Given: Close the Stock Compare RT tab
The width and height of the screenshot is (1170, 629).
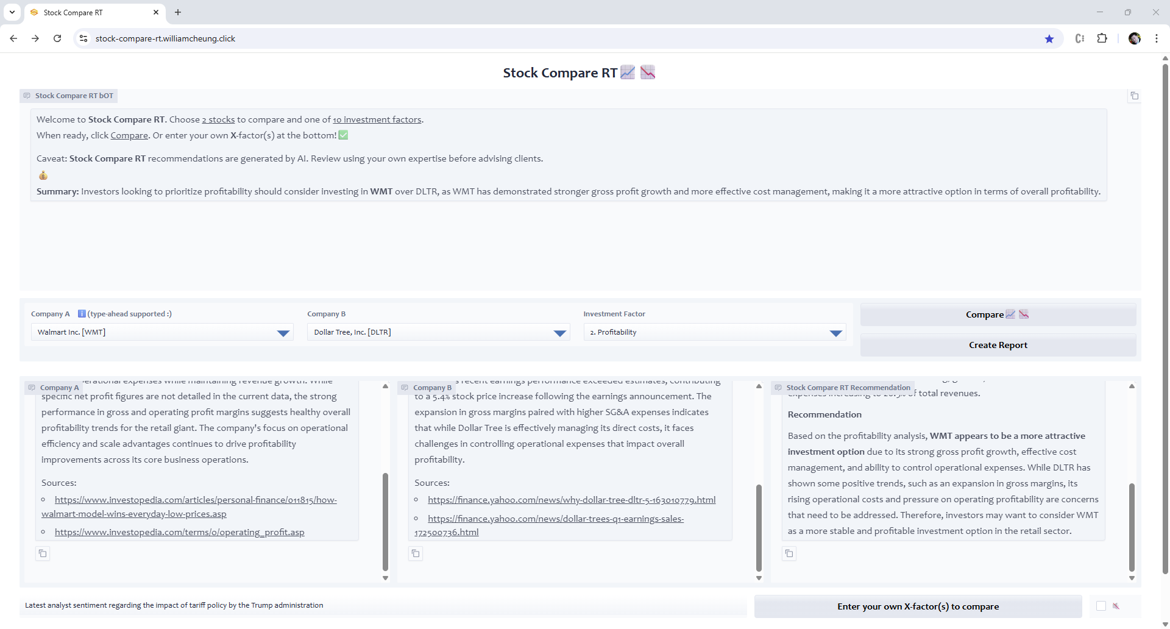Looking at the screenshot, I should tap(156, 12).
